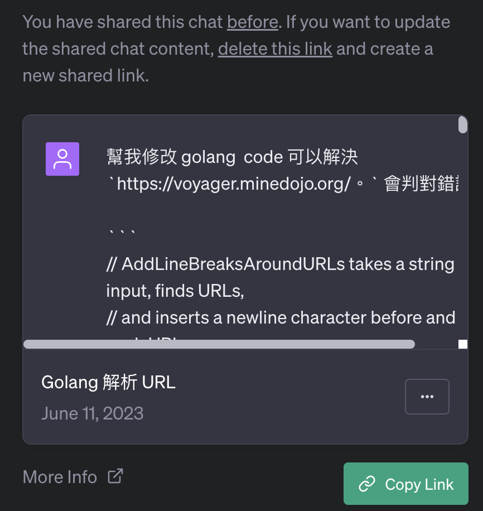Click the More Info external link icon

pyautogui.click(x=115, y=476)
